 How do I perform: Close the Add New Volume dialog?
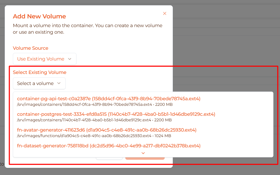(165, 13)
